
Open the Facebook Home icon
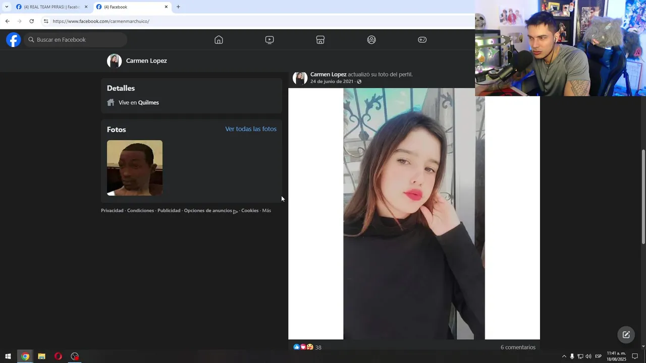[x=219, y=40]
